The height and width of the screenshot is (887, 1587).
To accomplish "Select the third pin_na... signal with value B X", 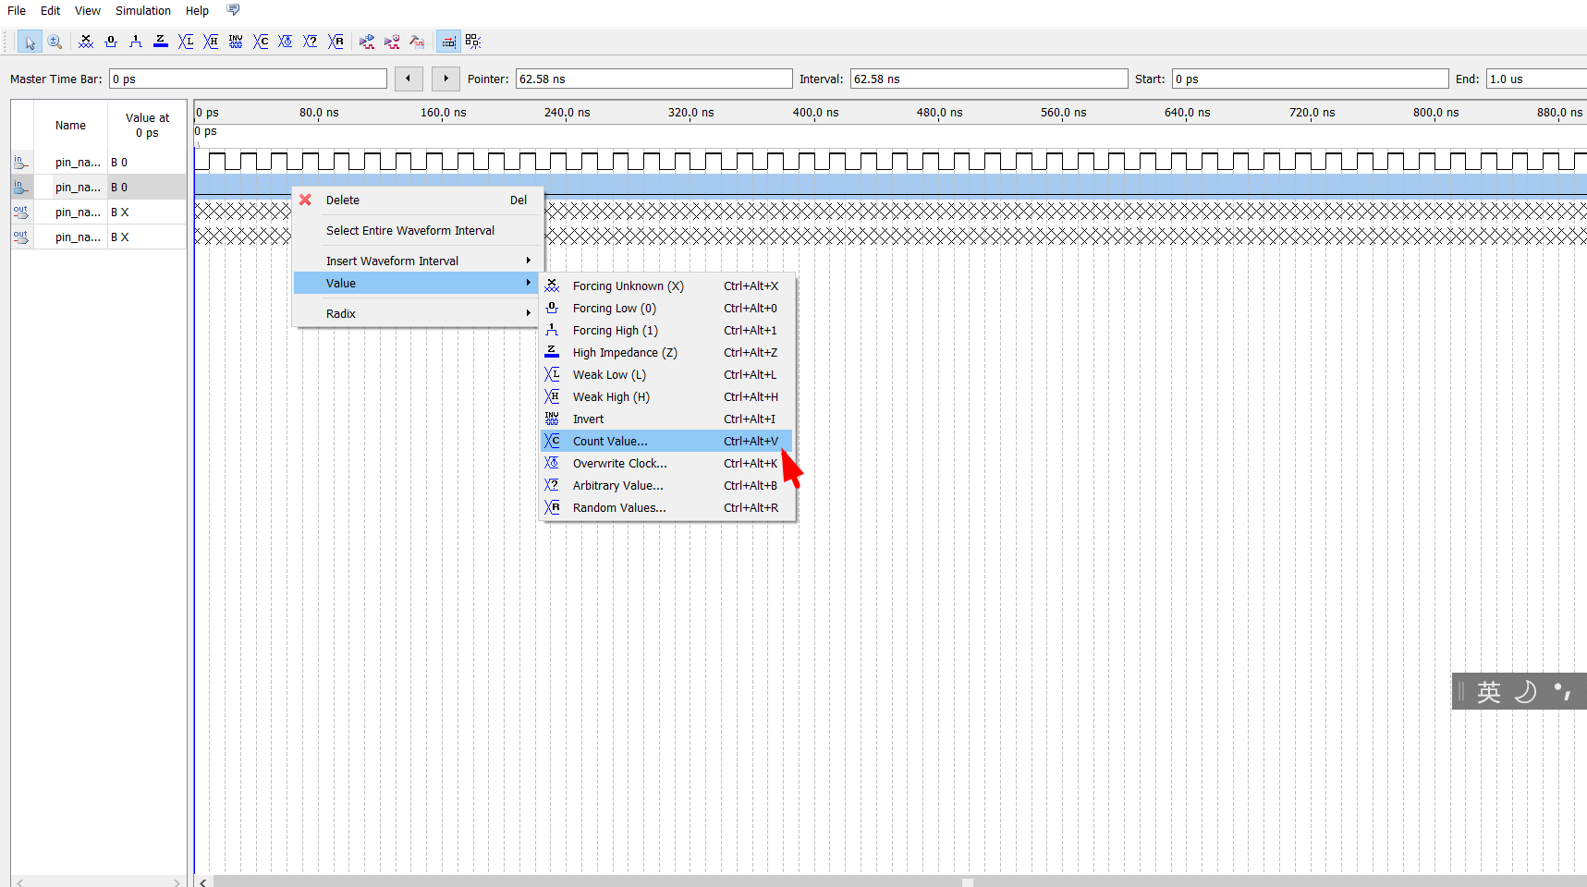I will click(x=99, y=213).
